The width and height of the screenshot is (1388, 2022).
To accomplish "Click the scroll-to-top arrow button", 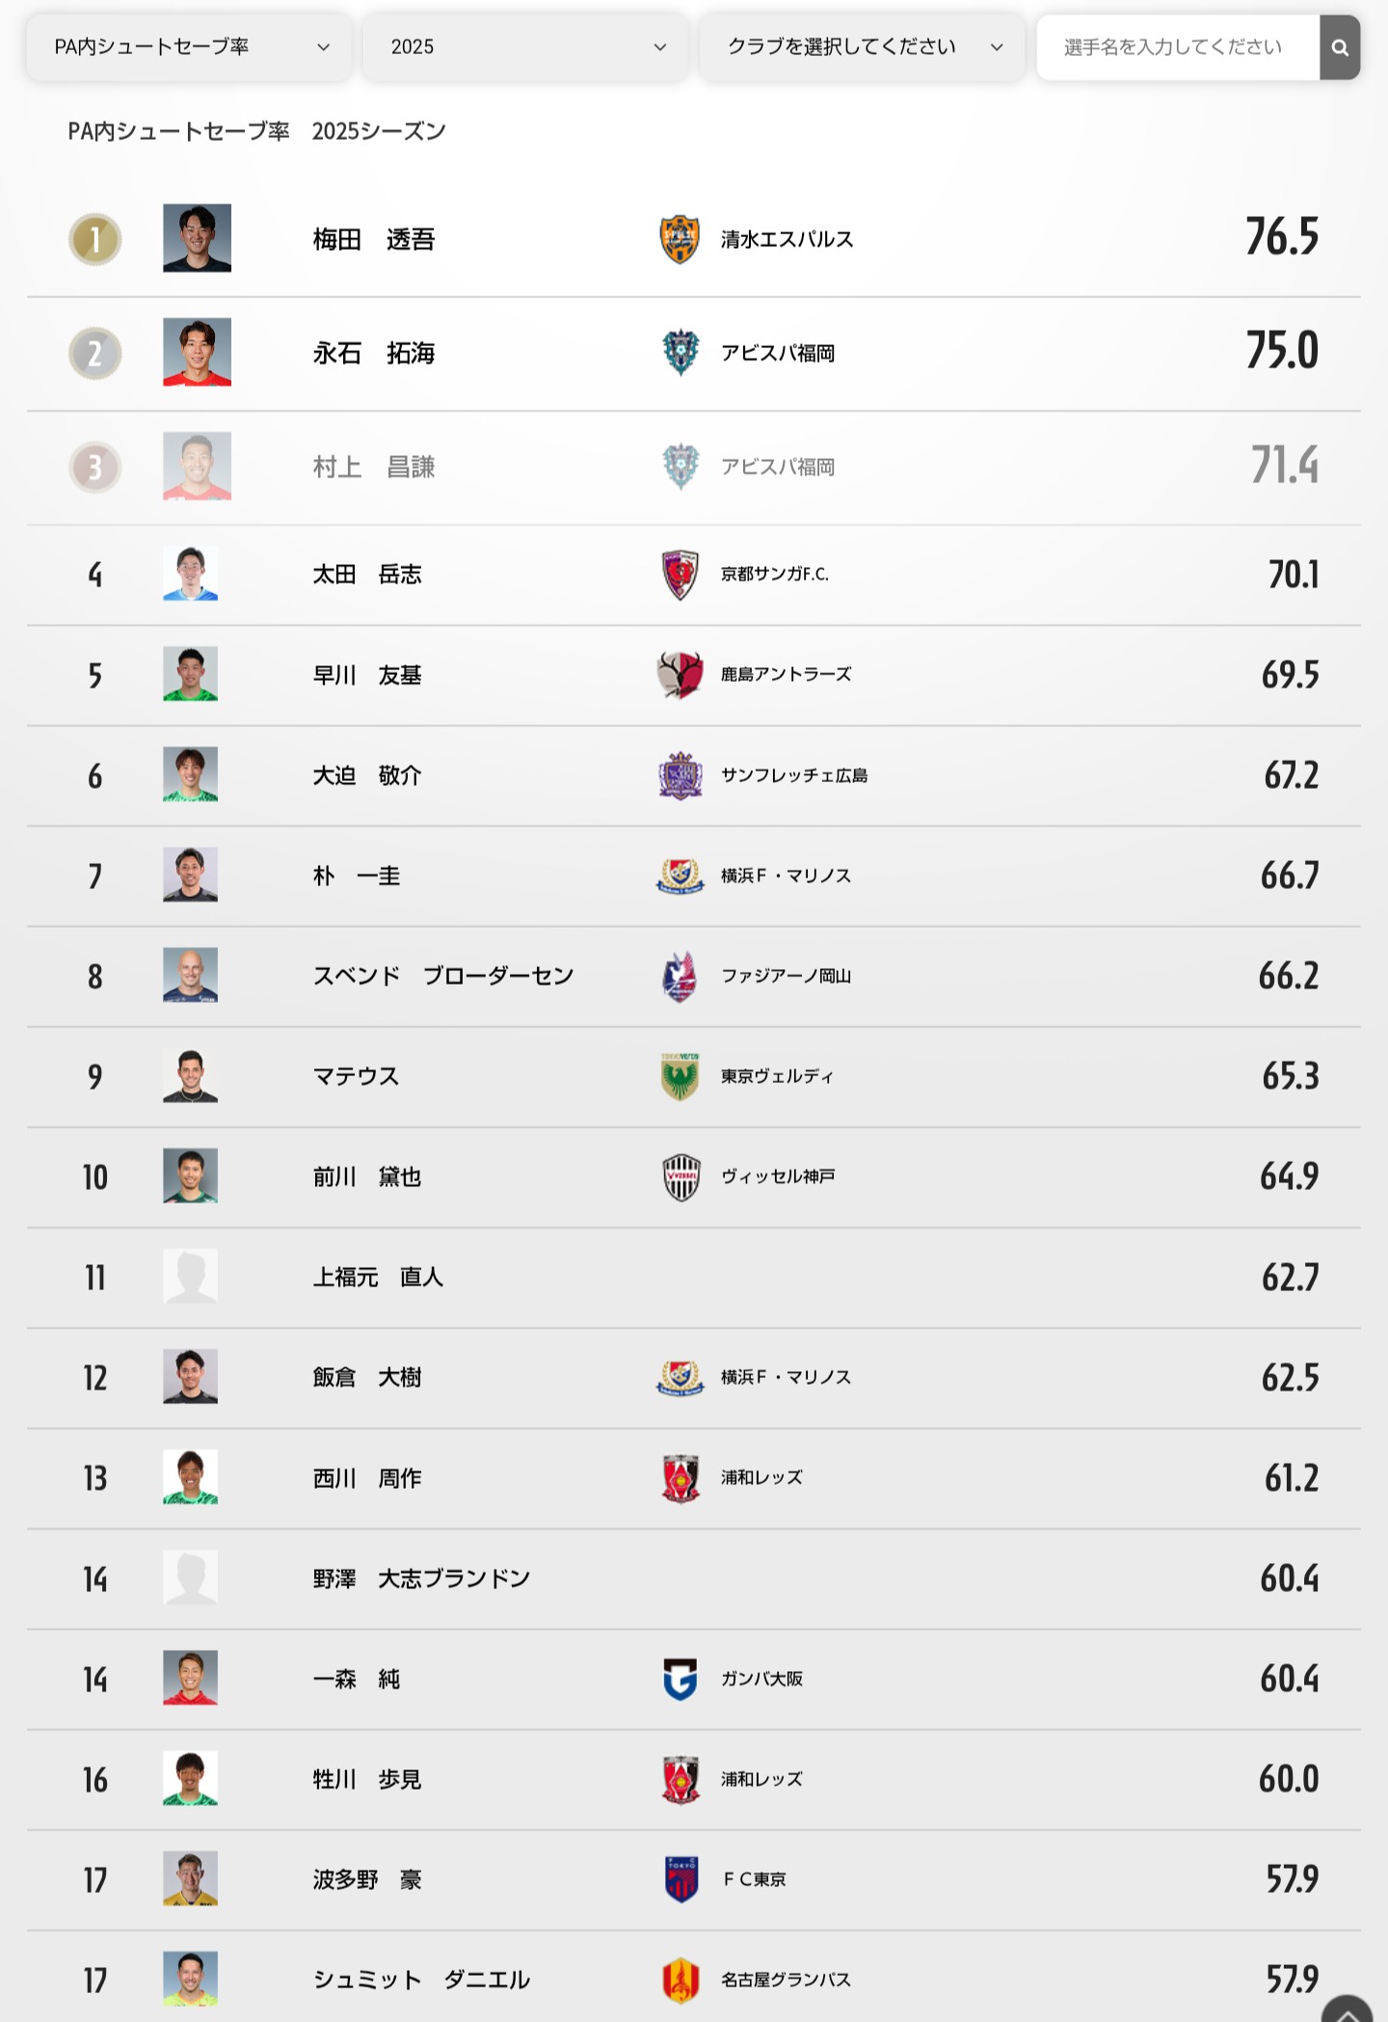I will click(1347, 2009).
